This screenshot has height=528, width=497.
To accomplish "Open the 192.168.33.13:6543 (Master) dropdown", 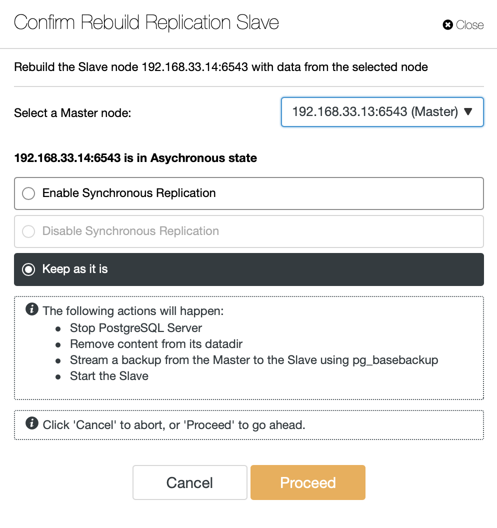I will coord(382,112).
